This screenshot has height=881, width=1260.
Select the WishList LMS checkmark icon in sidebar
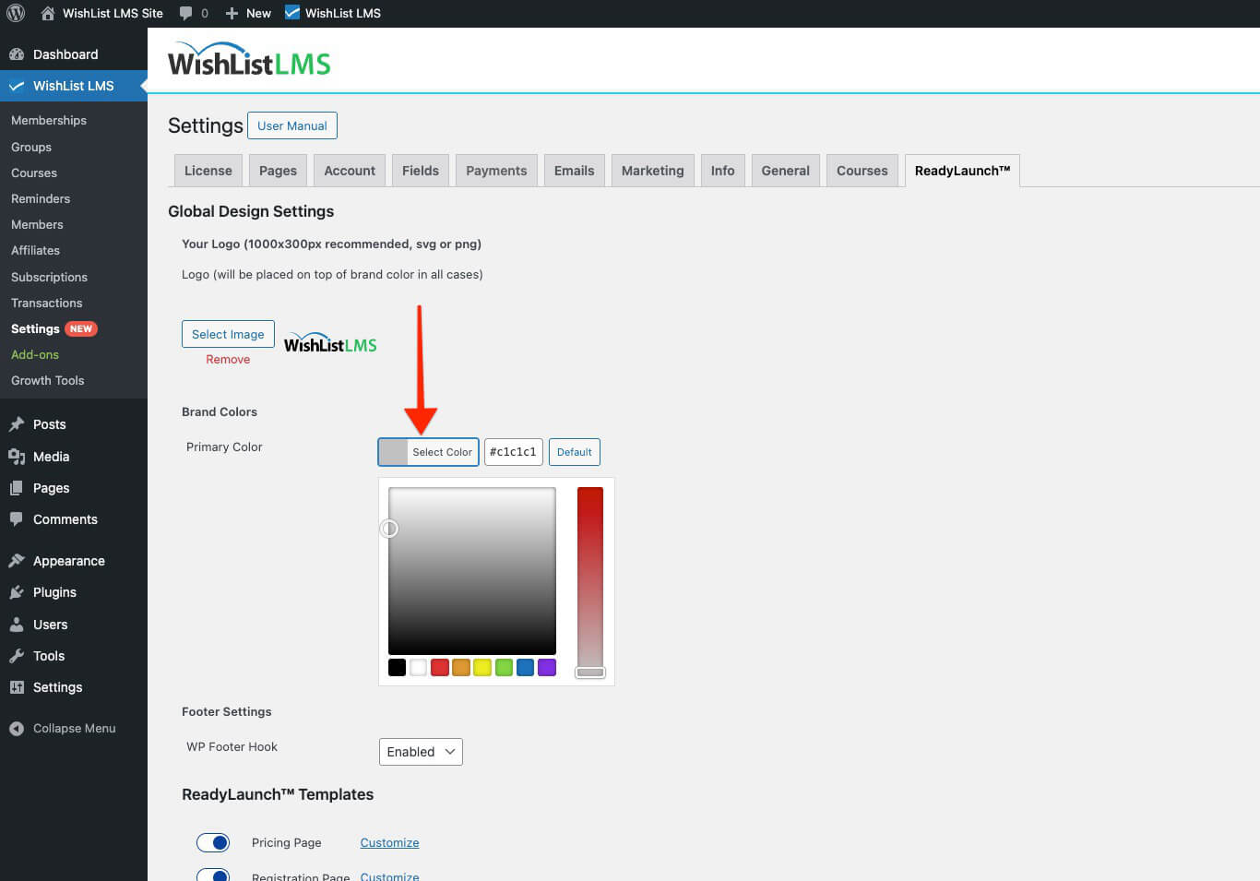tap(17, 86)
